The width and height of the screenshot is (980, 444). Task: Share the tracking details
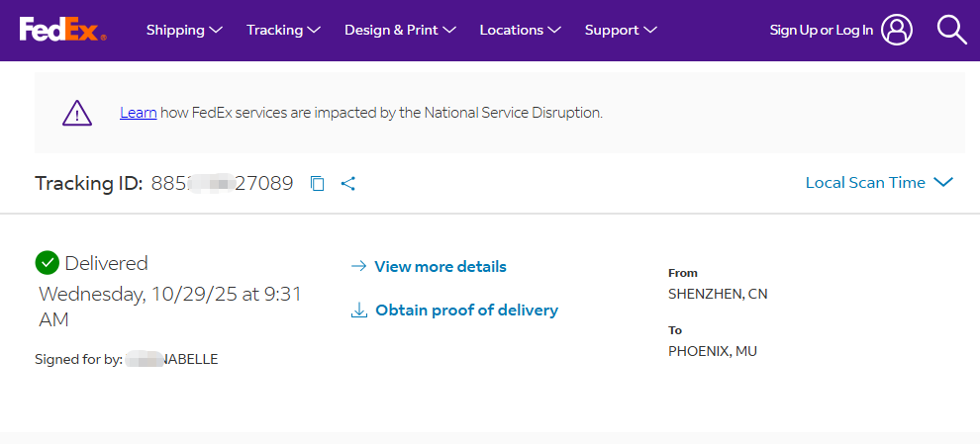pos(347,183)
